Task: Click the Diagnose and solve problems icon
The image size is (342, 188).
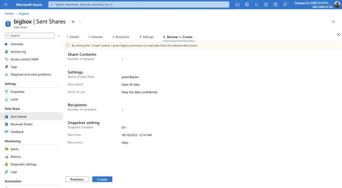Action: click(x=7, y=74)
